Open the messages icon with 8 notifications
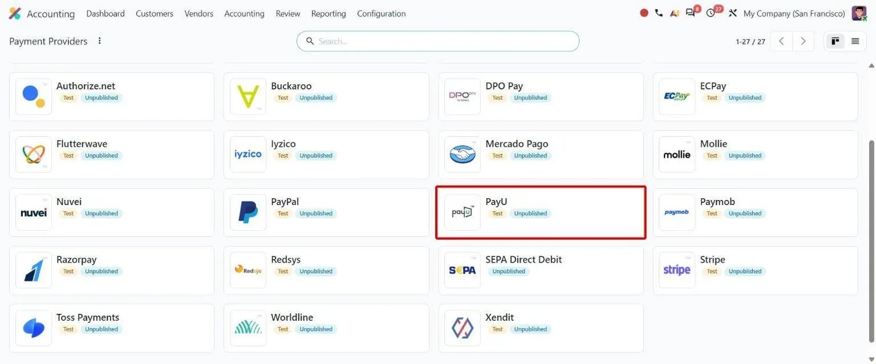Viewport: 876px width, 364px height. click(x=691, y=13)
